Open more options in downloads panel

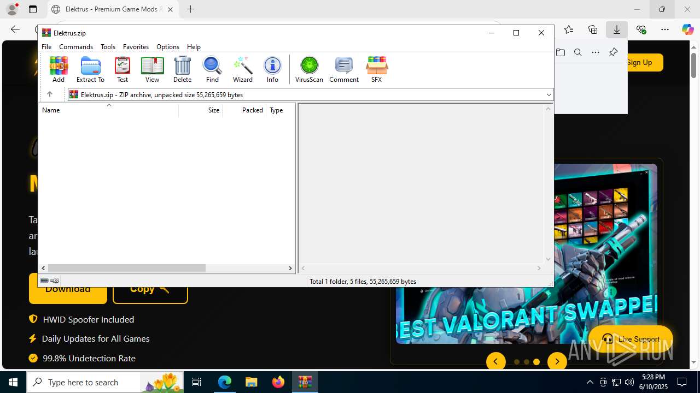pos(596,52)
